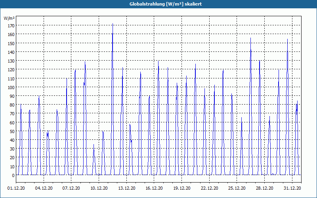Click the 150 y-axis value
The width and height of the screenshot is (317, 198).
(11, 43)
